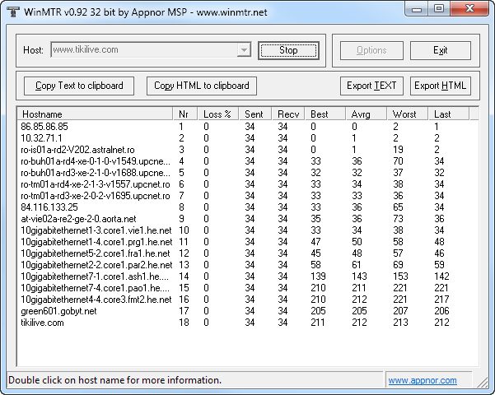Open the Host dropdown arrow
495x395 pixels.
[x=244, y=50]
